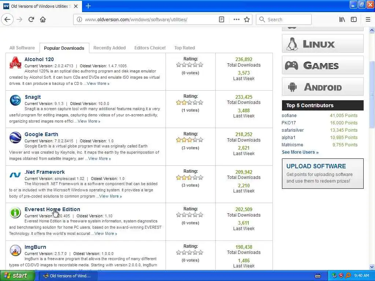Click the Everest Home Edition icon

(x=15, y=213)
